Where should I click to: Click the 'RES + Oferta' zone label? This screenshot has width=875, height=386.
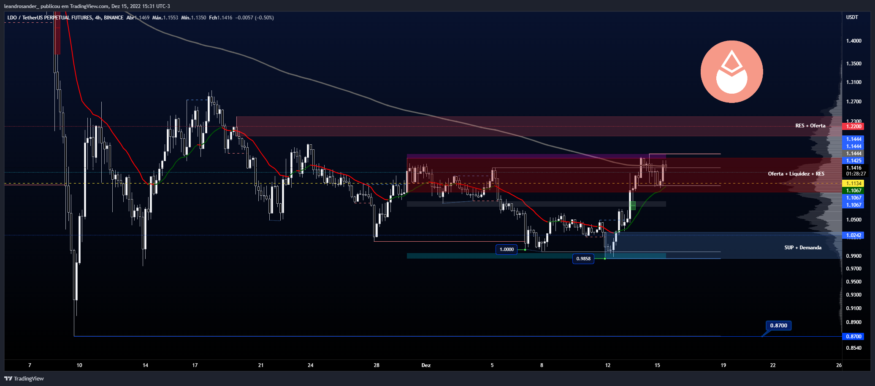(x=810, y=126)
